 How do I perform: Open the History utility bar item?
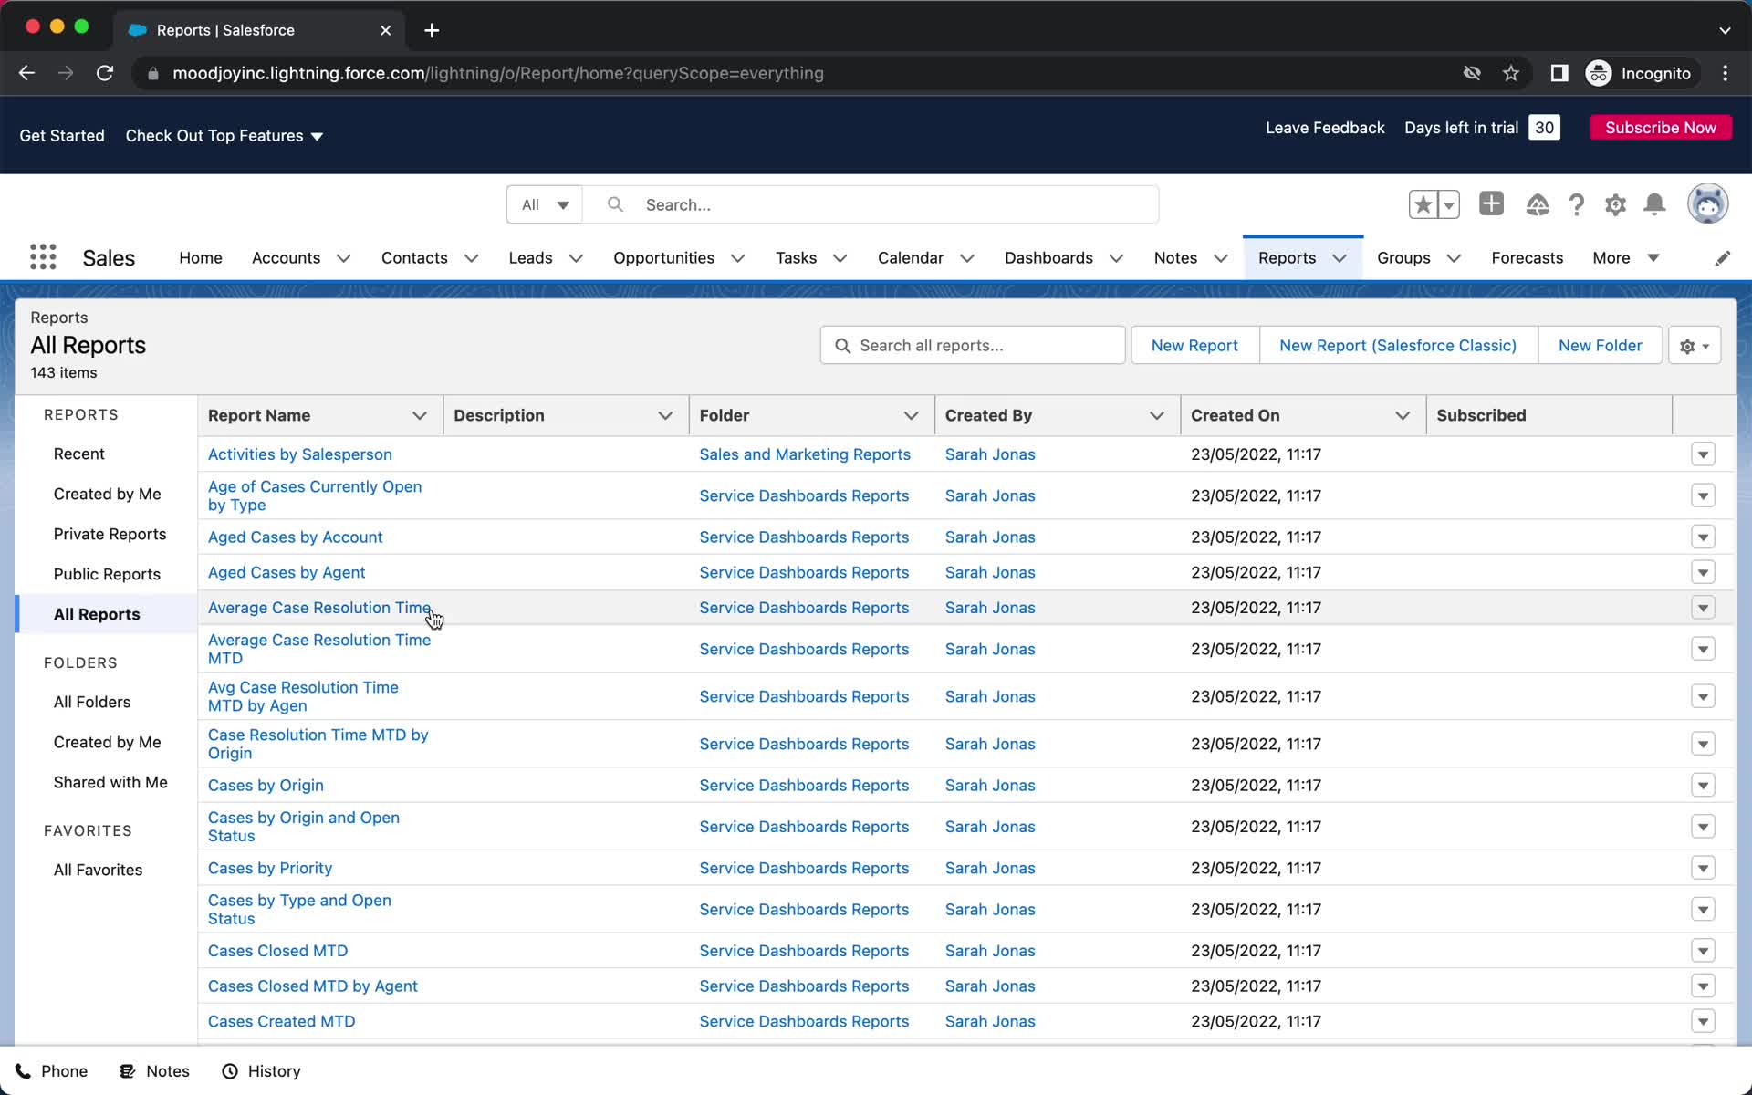261,1071
